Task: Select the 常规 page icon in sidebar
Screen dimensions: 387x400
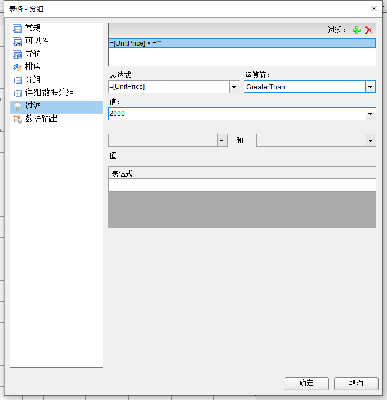Action: [17, 28]
